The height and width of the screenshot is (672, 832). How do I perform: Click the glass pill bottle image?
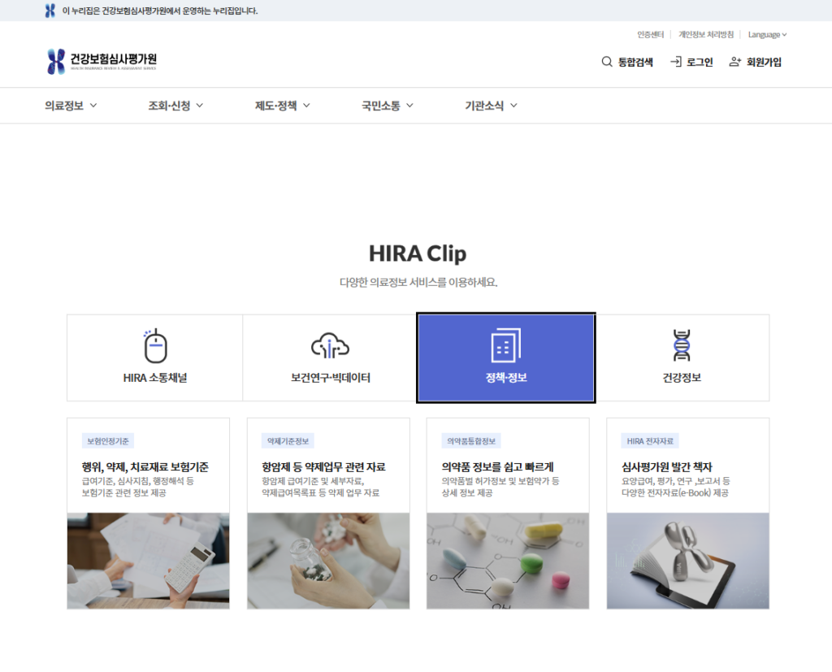pos(328,561)
